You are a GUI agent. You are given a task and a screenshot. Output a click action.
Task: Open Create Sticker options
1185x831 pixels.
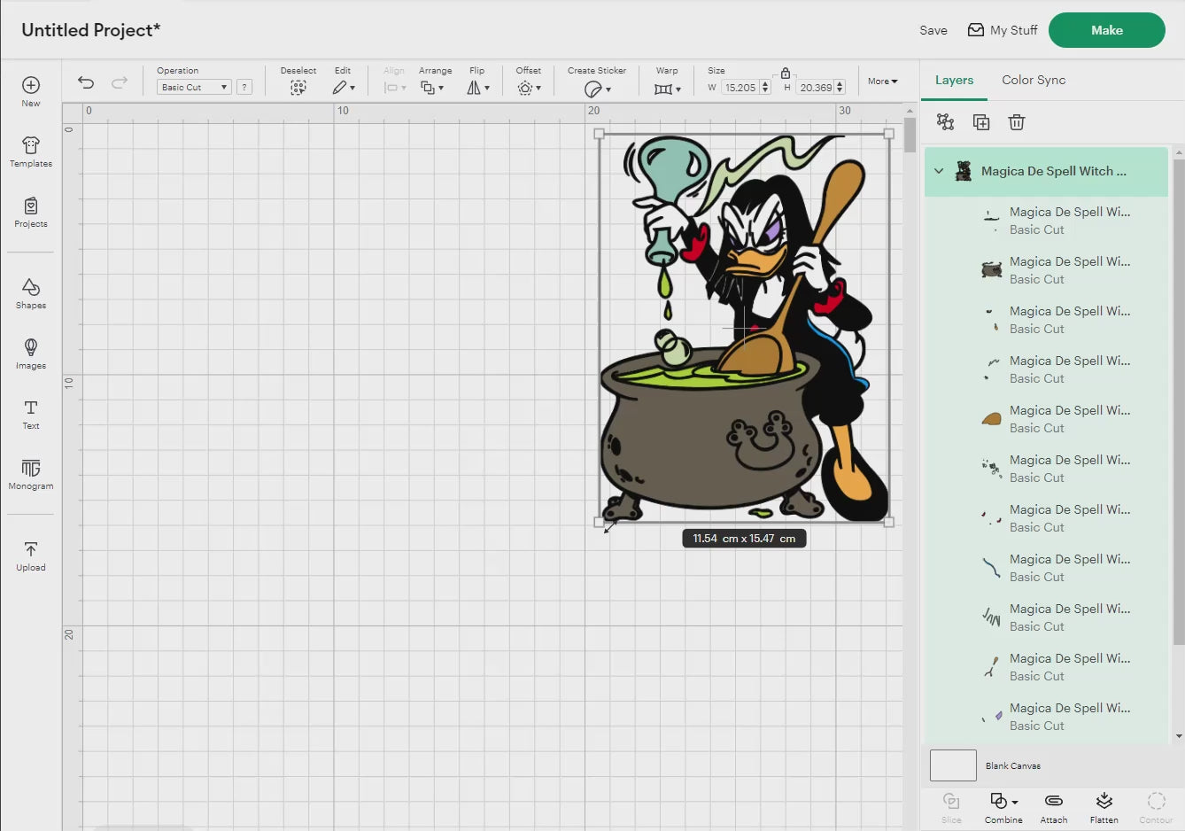pos(598,89)
